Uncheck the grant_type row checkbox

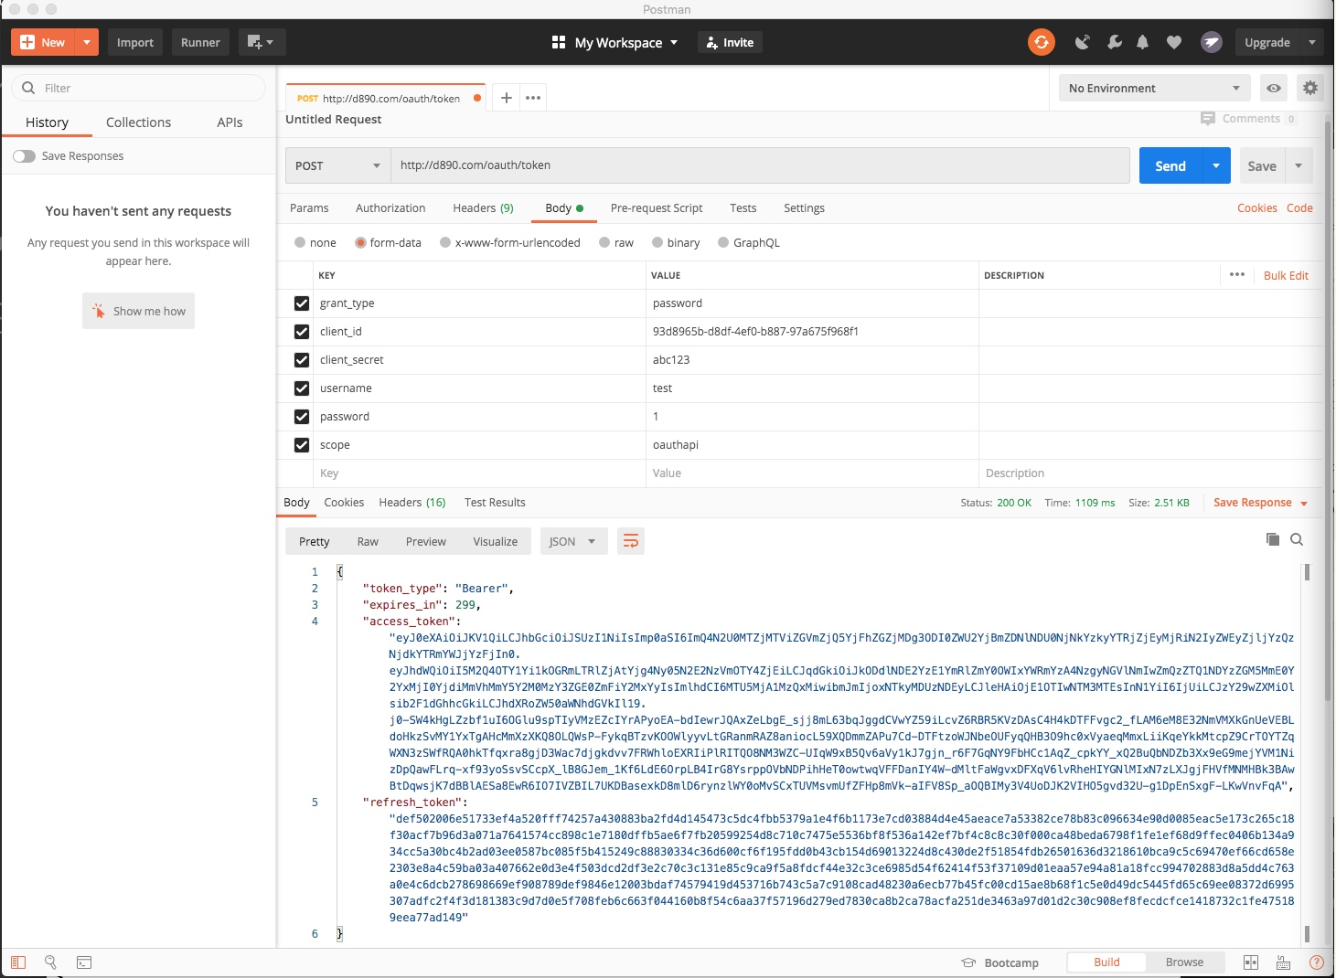[302, 303]
